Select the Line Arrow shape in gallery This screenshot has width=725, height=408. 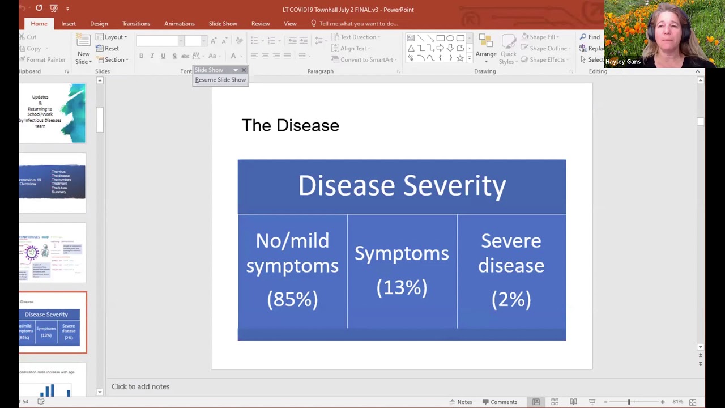click(430, 38)
